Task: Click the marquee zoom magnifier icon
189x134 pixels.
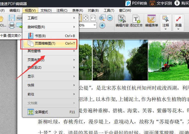Action: point(102,18)
